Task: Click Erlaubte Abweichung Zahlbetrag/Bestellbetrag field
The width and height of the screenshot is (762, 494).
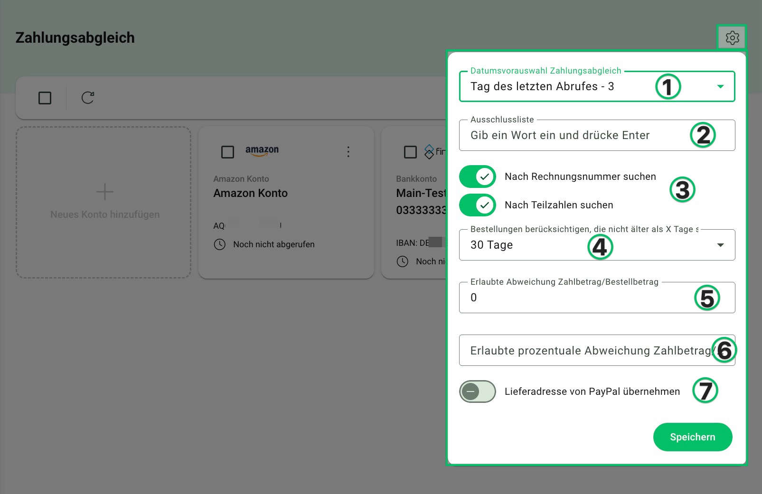Action: tap(597, 298)
